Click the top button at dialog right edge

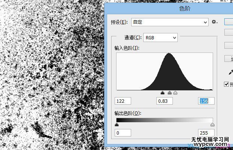point(229,22)
